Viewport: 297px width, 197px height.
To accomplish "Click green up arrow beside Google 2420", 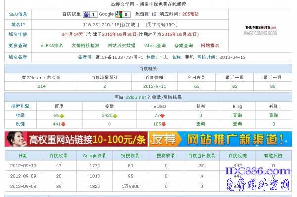I will click(115, 116).
